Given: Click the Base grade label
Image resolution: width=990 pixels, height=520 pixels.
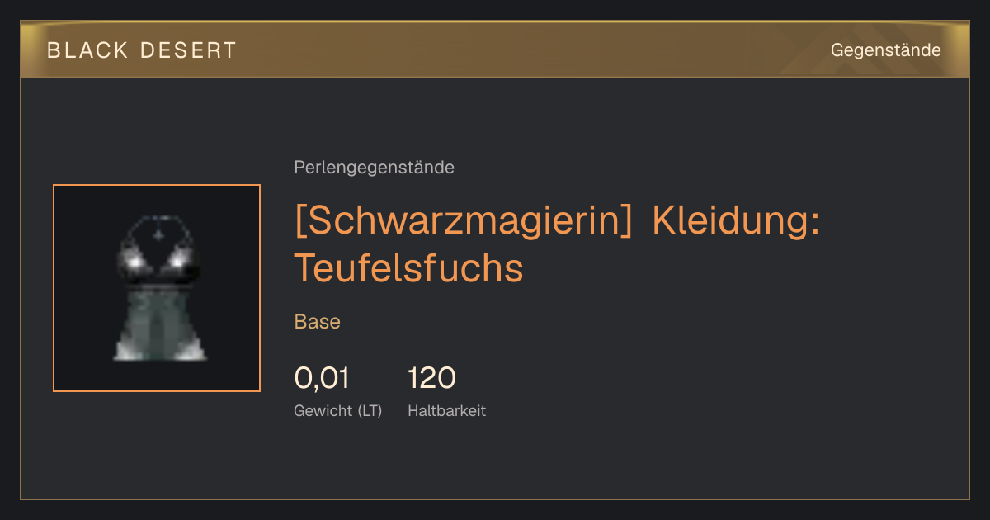Looking at the screenshot, I should pyautogui.click(x=317, y=322).
